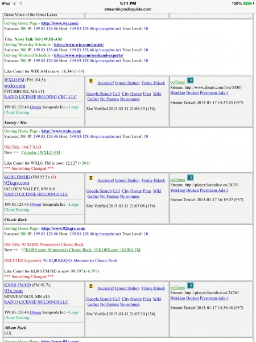Click the Cumulus | WXLO-FM new title link
This screenshot has width=256, height=342.
(x=41, y=152)
